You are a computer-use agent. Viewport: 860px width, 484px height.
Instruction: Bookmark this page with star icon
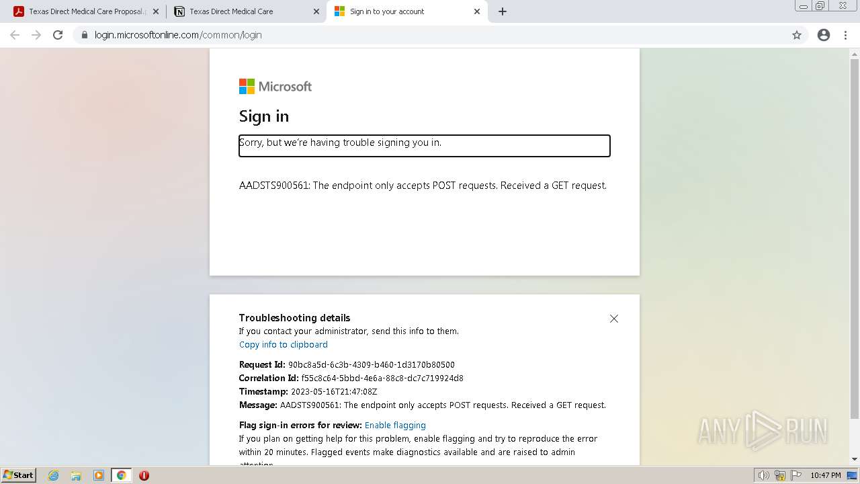[797, 35]
